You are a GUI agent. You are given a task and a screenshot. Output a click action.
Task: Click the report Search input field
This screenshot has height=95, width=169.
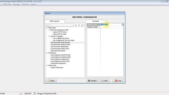(x=60, y=25)
